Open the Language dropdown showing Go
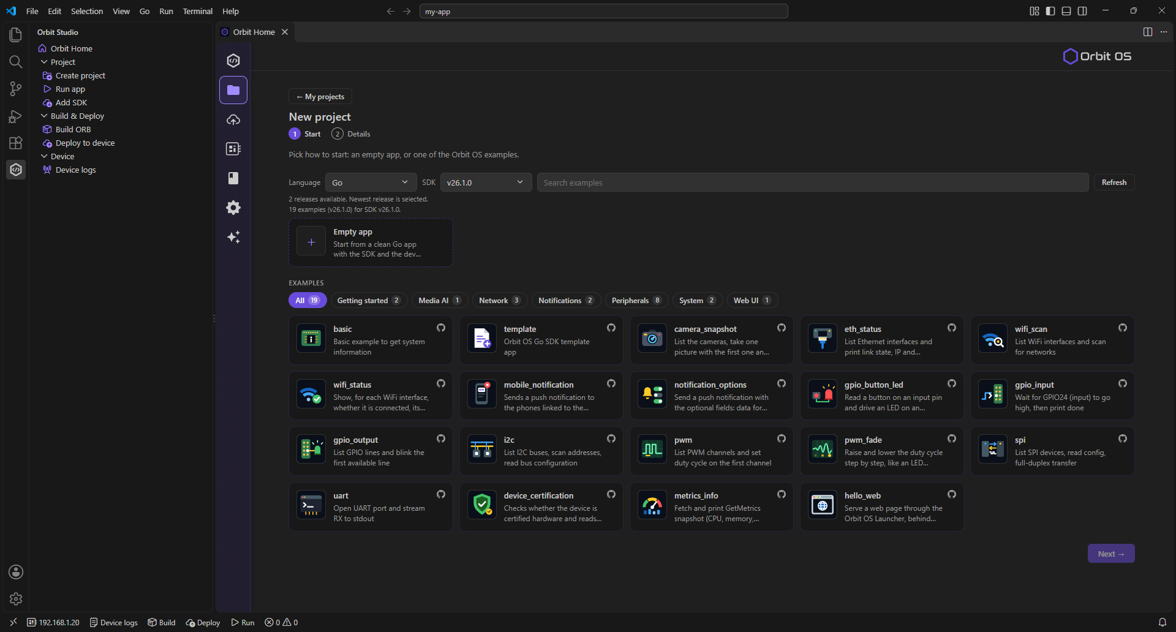 (371, 182)
